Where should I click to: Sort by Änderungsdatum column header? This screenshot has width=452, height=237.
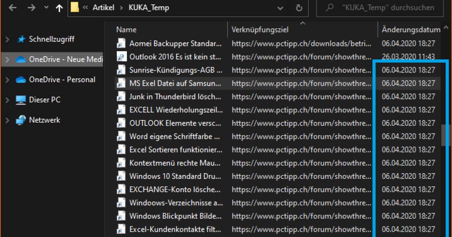[x=411, y=29]
